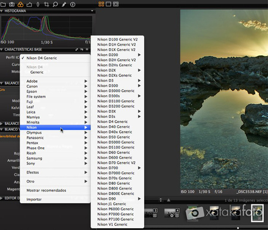Open the Capture camera tool tab
Screen dimensions: 268x230
click(12, 4)
